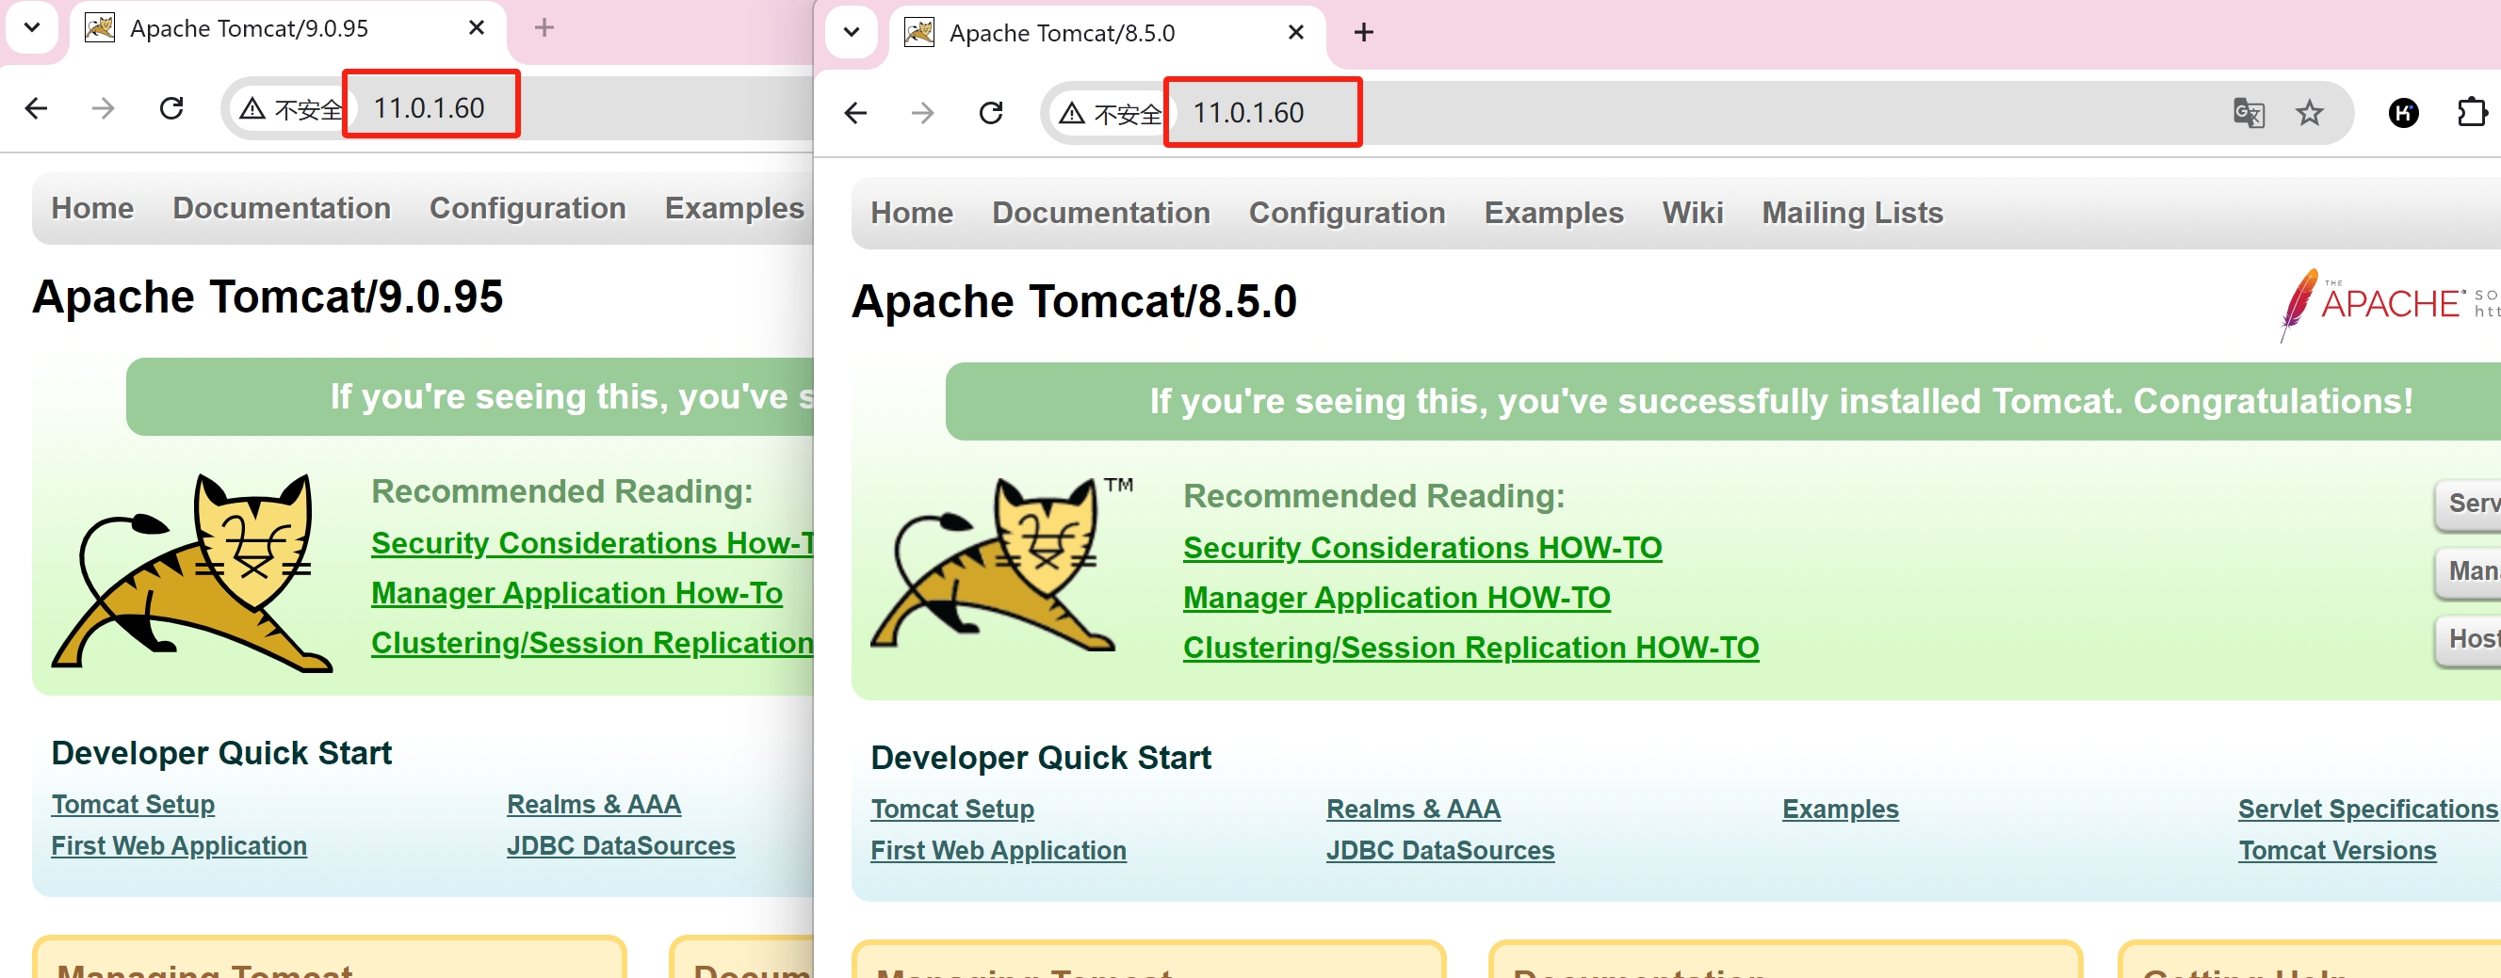Open Examples in the Tomcat 9.0.95 nav bar
Viewport: 2501px width, 978px height.
734,208
